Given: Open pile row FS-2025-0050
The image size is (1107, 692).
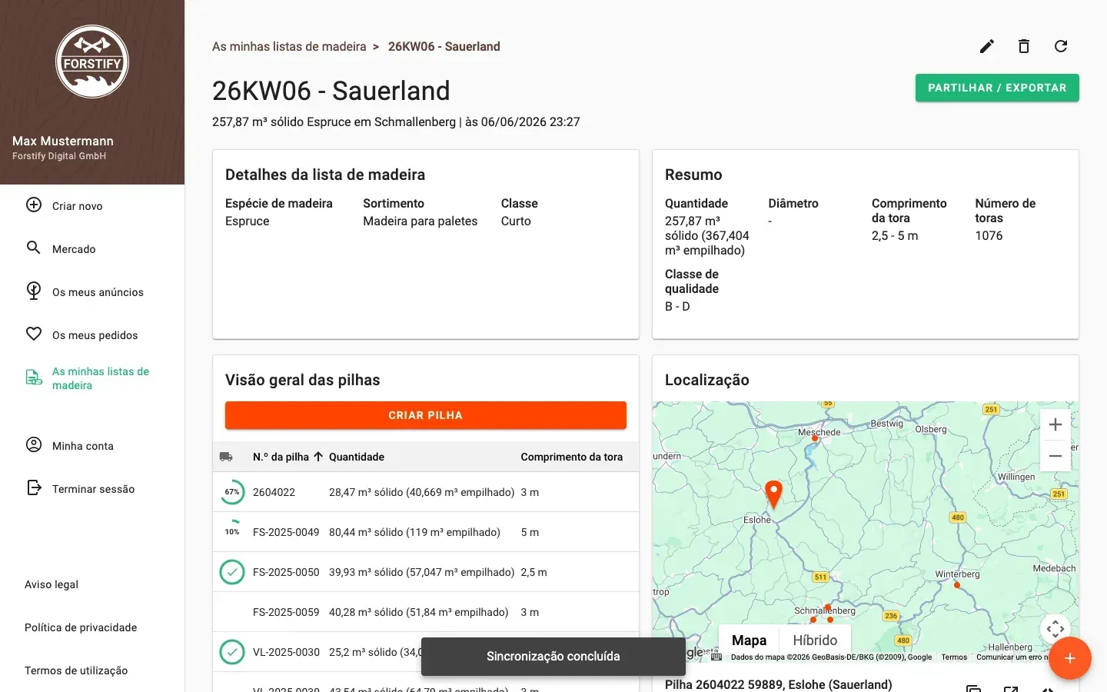Looking at the screenshot, I should coord(426,572).
